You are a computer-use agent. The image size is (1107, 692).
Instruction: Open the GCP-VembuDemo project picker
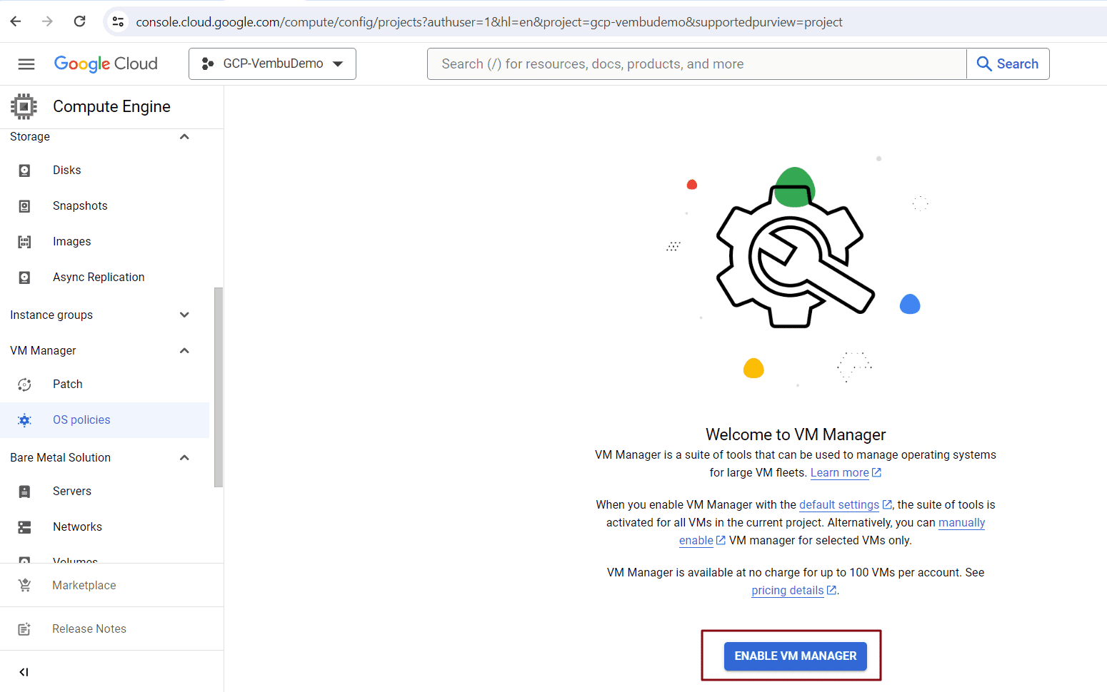(272, 63)
